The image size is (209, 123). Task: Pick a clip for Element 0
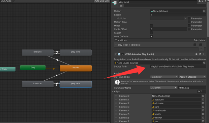tap(203, 96)
